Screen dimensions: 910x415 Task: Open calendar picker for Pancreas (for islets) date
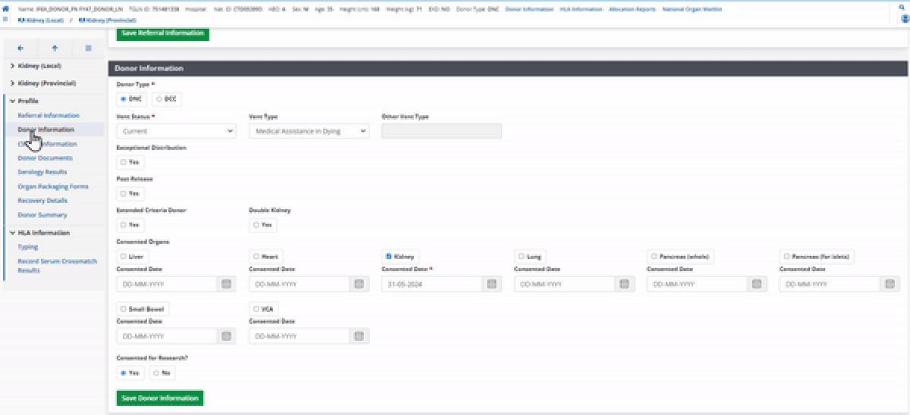[x=890, y=284]
